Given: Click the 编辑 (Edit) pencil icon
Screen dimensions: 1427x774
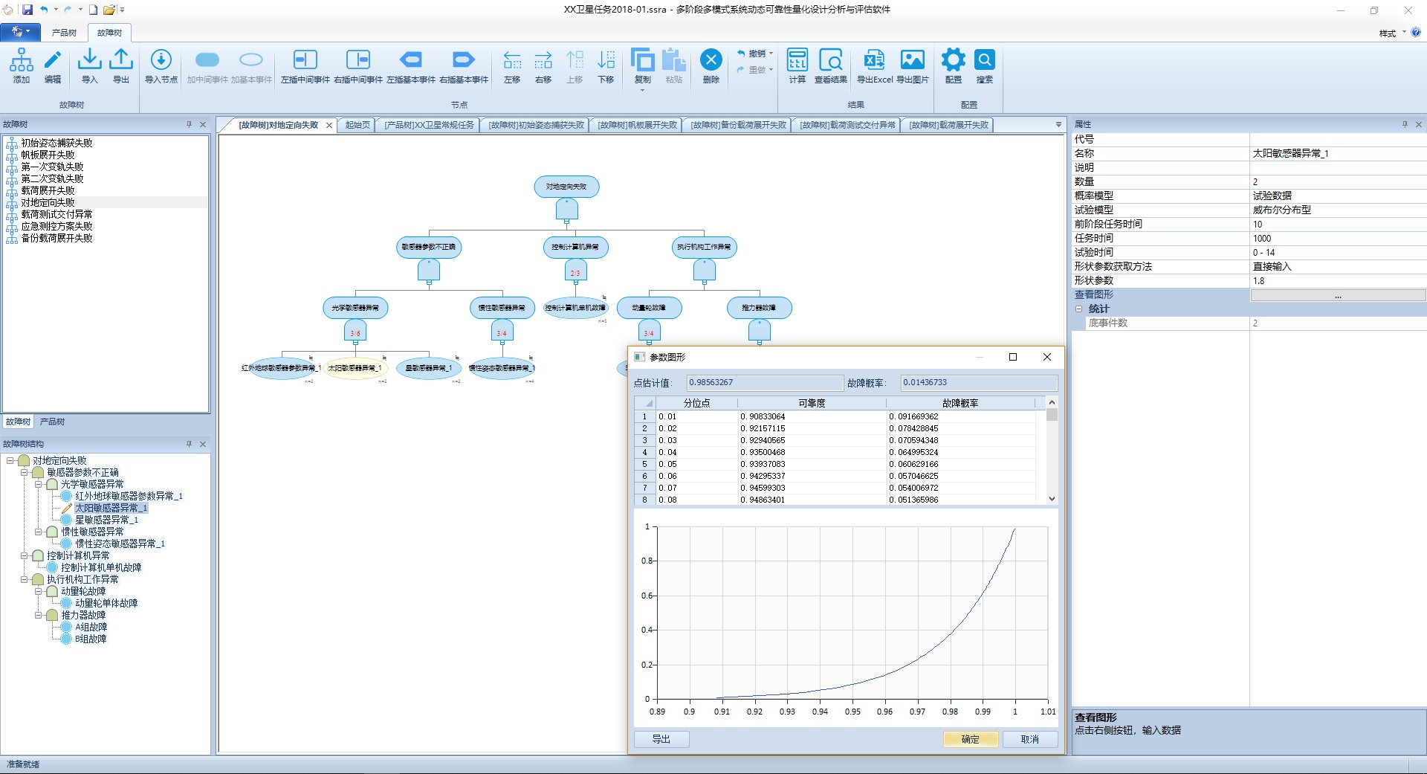Looking at the screenshot, I should point(53,65).
